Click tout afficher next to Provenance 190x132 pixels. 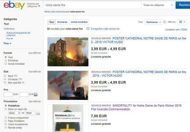[35, 101]
